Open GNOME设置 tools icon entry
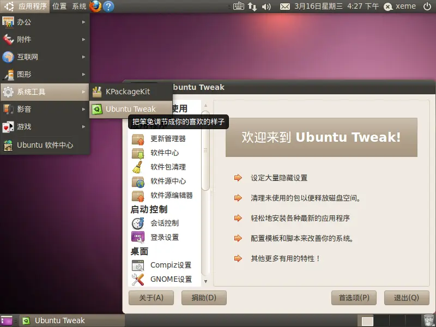 [164, 279]
